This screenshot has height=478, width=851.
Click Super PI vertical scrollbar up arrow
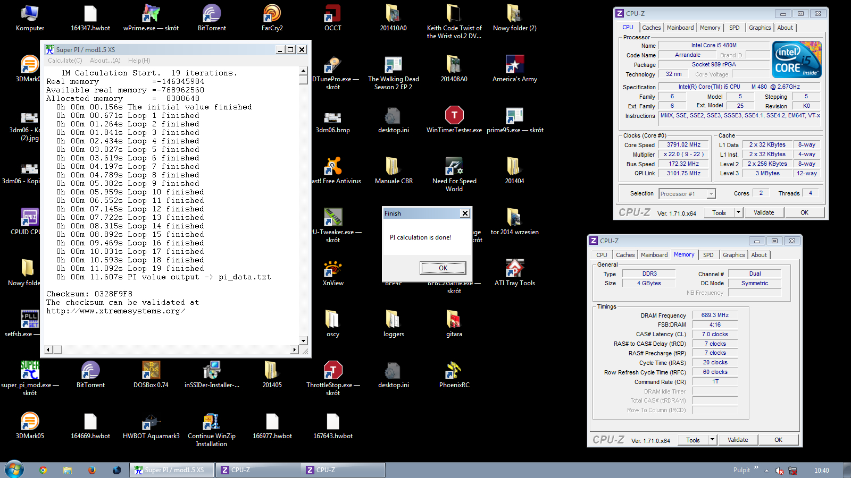[x=303, y=71]
